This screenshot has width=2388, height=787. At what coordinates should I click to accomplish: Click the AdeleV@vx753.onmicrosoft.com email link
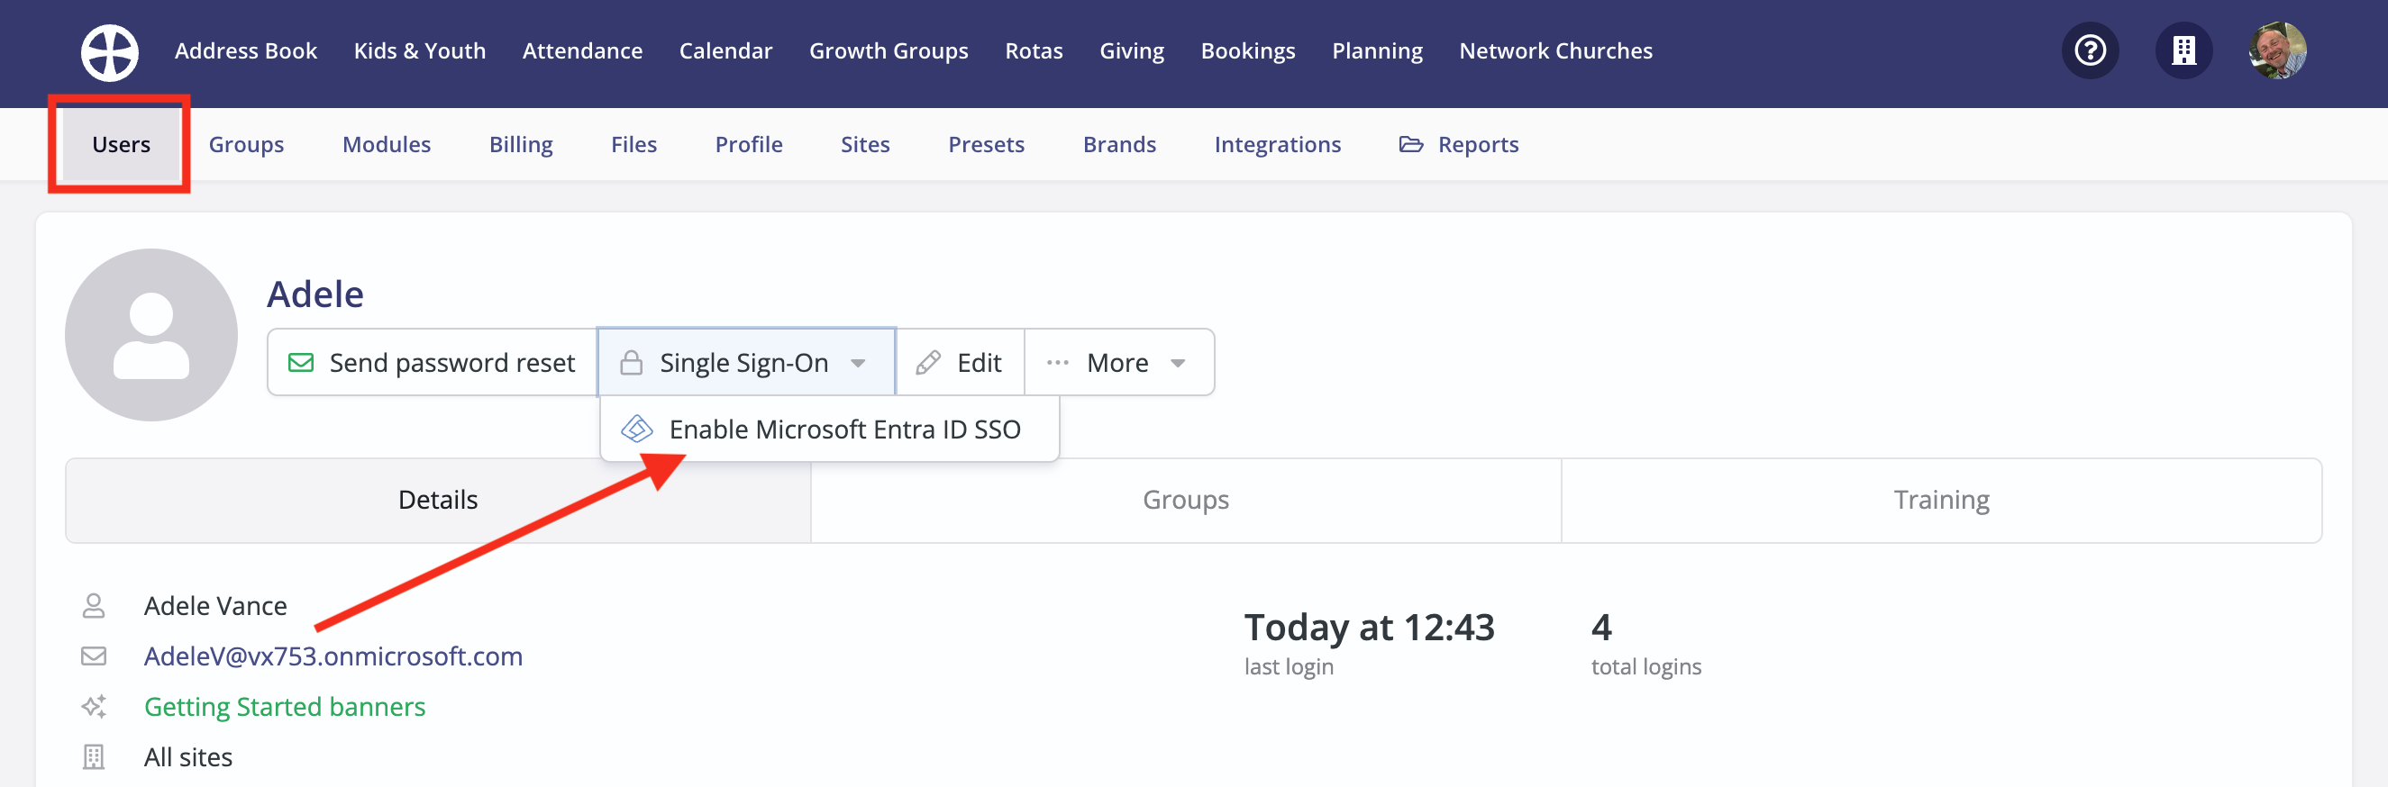[x=333, y=656]
